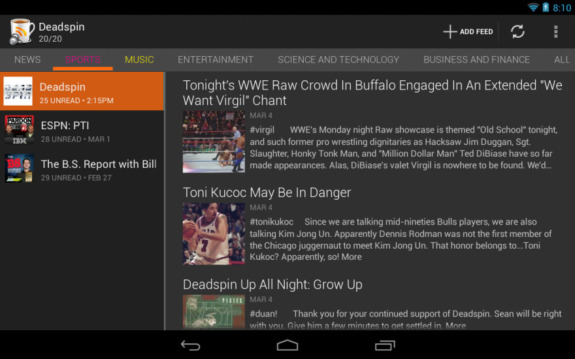Go to Science and Technology tab
The width and height of the screenshot is (575, 359).
tap(338, 59)
